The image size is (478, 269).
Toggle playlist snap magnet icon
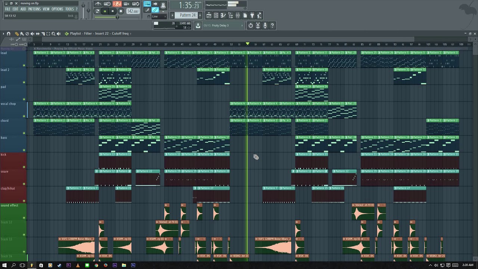coord(9,34)
